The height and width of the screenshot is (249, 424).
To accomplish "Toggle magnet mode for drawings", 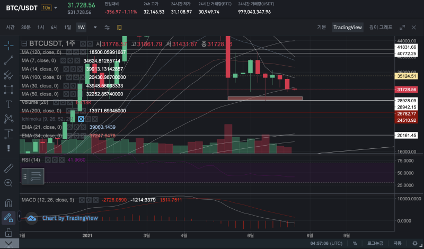I will (8, 203).
